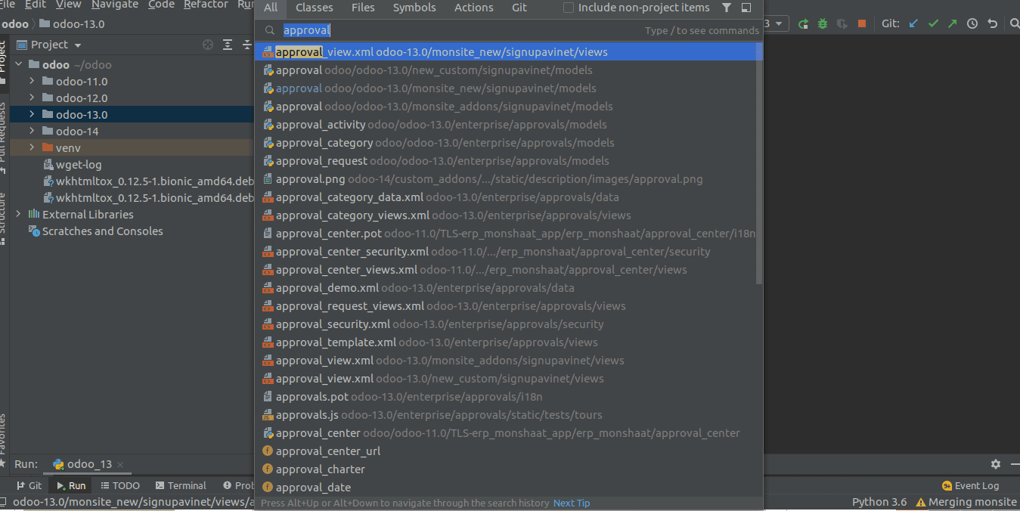Expand the odoo-14 folder
The width and height of the screenshot is (1020, 511).
pyautogui.click(x=33, y=132)
